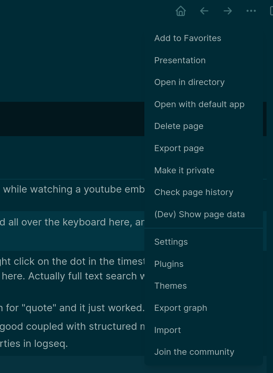
Task: Import data into Logseq
Action: pos(168,330)
